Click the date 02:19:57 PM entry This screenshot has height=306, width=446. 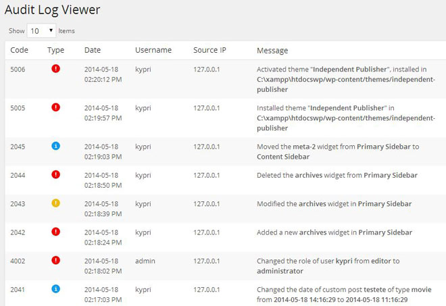103,113
